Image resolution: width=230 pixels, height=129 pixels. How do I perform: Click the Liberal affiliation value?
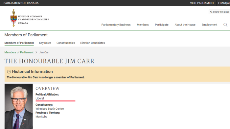40,99
